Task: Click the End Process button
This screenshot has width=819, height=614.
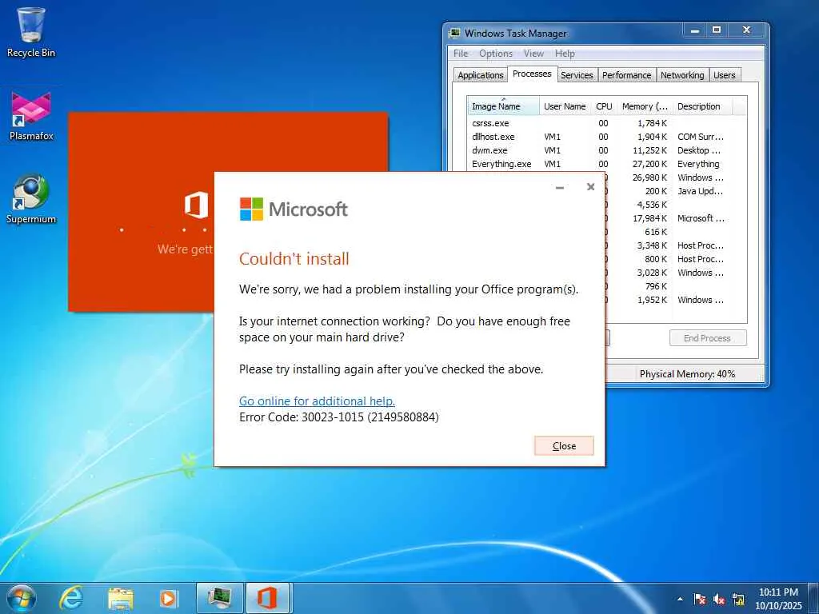Action: tap(708, 338)
